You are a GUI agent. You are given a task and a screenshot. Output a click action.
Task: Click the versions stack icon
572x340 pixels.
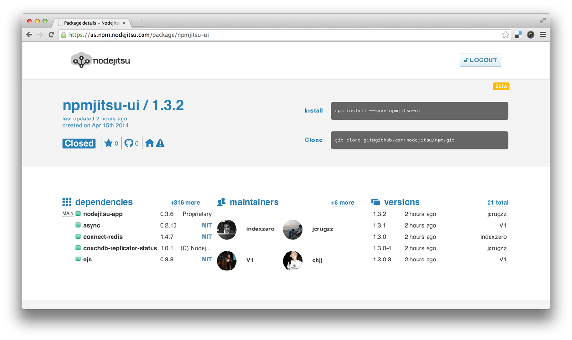pyautogui.click(x=376, y=202)
